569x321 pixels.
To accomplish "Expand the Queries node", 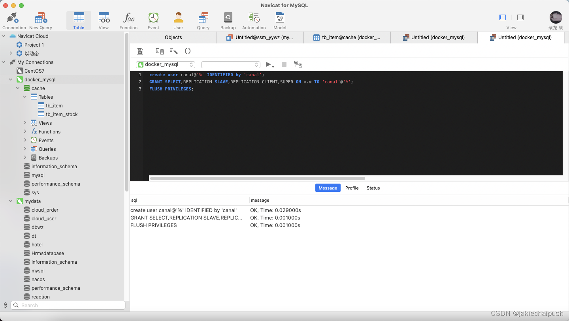I will [x=25, y=149].
